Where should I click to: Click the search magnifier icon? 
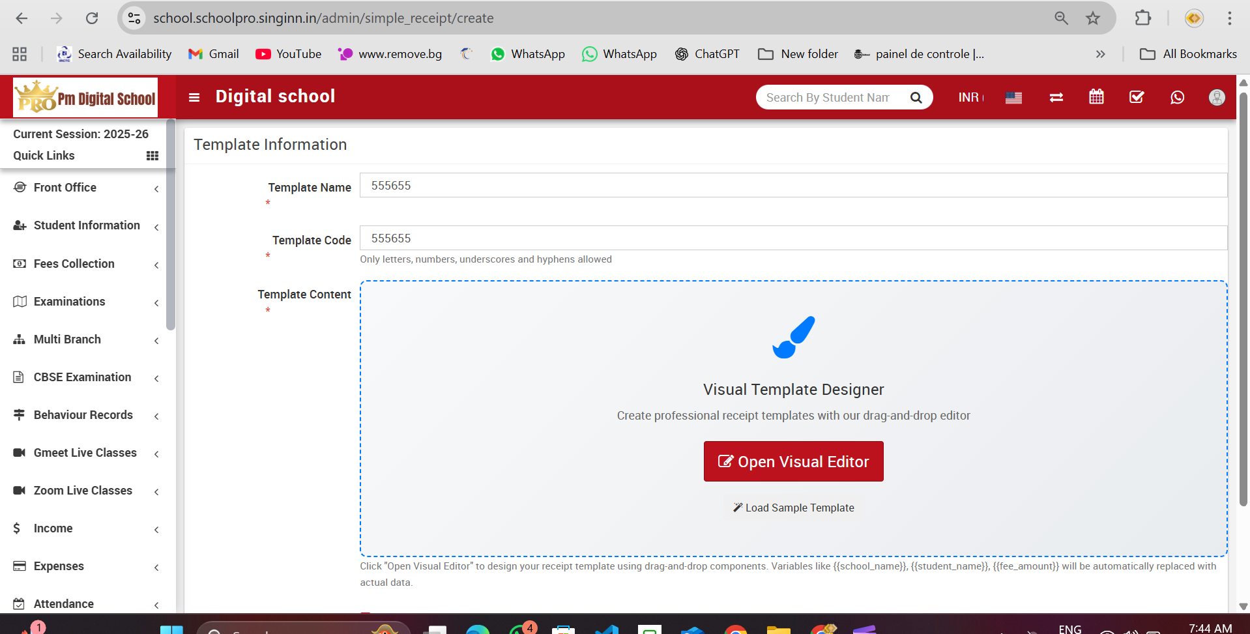pyautogui.click(x=916, y=98)
